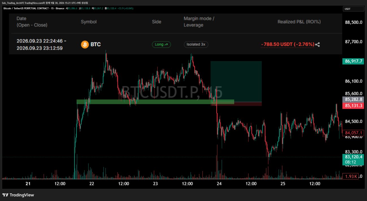Click the BTC symbol text
Image resolution: width=367 pixels, height=201 pixels.
pos(95,44)
